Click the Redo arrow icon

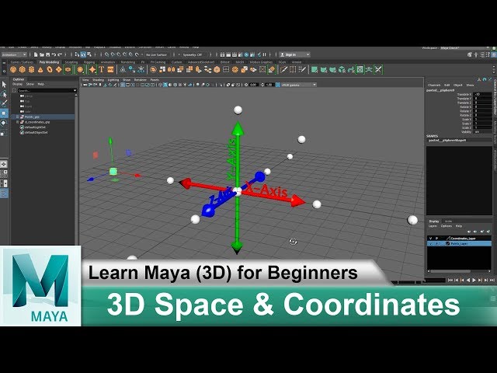pyautogui.click(x=60, y=55)
